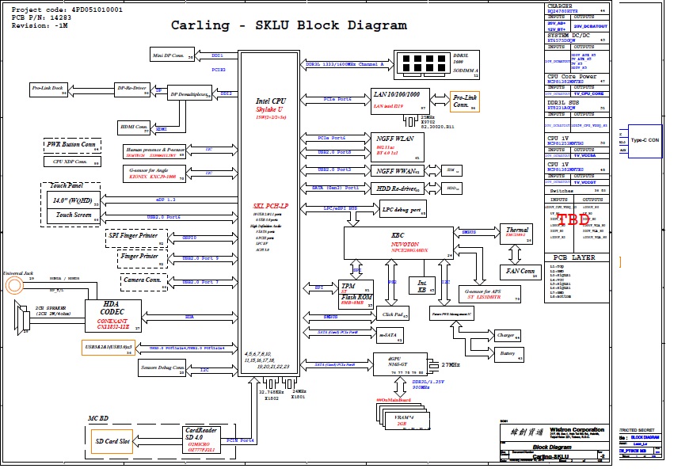This screenshot has height=476, width=674.
Task: Select the Click Pad block
Action: (x=393, y=314)
